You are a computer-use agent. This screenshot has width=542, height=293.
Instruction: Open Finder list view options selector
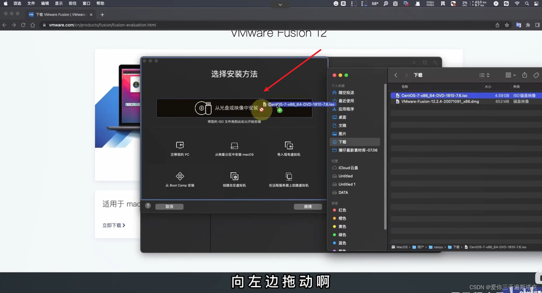tap(484, 75)
